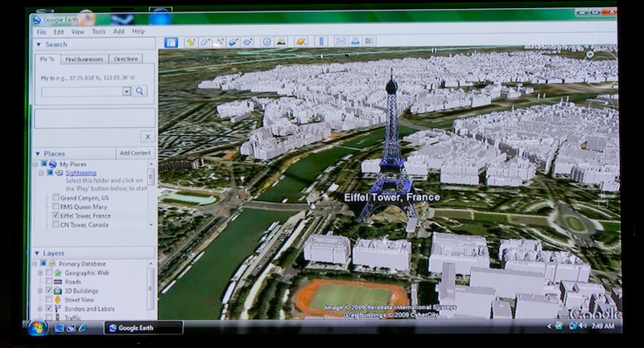This screenshot has height=348, width=644.
Task: Check the Grand Canyon, US checkbox
Action: tap(56, 198)
